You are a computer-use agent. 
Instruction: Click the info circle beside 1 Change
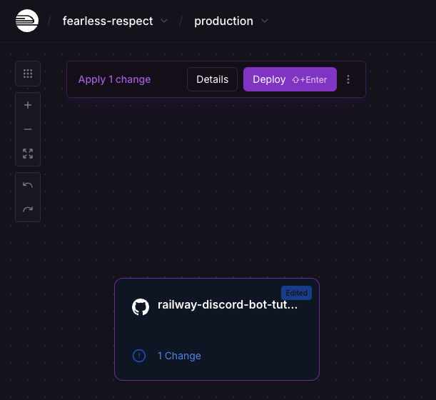[x=139, y=356]
